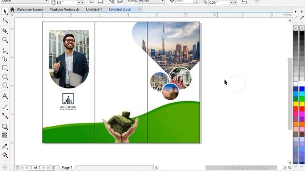Use the Eyedropper above the right palette
This screenshot has height=171, width=305.
coord(302,18)
